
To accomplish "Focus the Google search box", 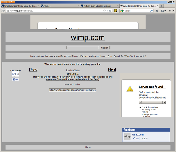I will click(x=137, y=11).
